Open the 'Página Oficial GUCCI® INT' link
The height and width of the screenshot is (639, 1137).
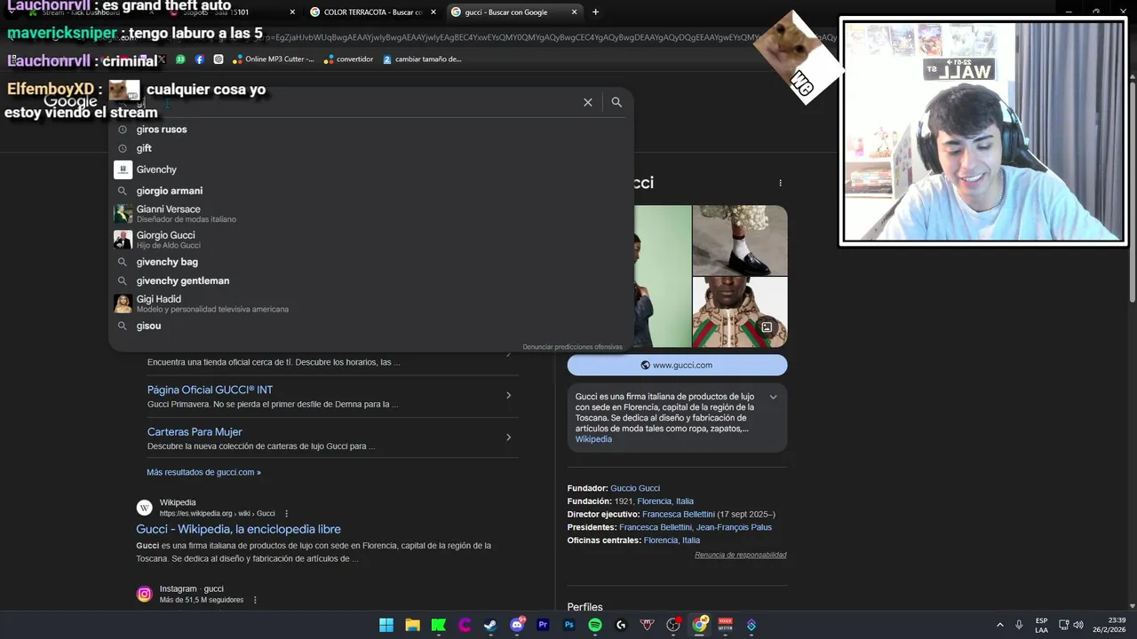point(210,390)
